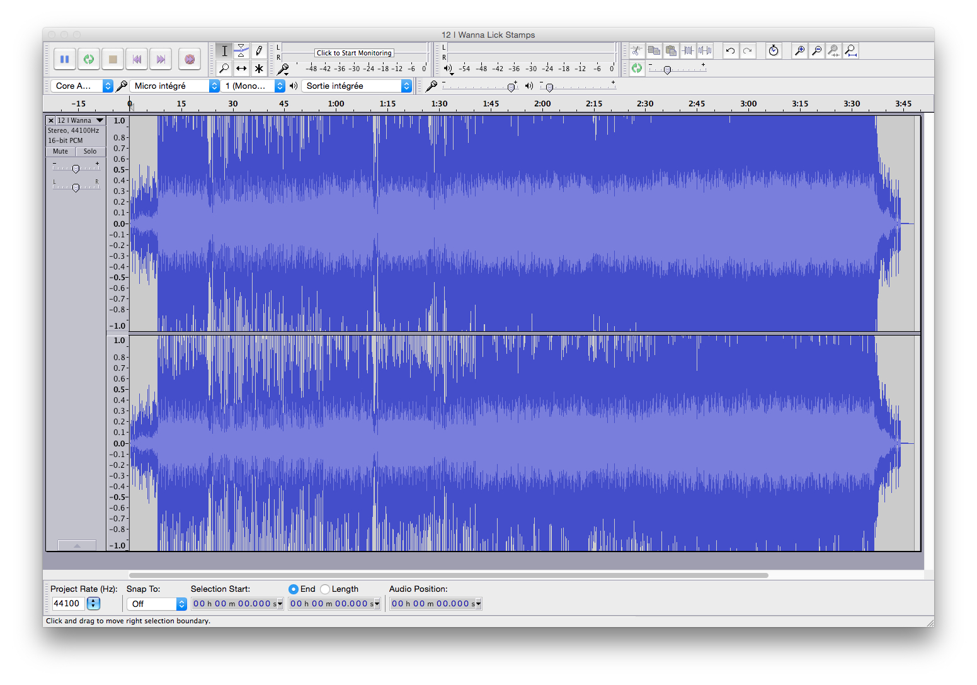The width and height of the screenshot is (977, 685).
Task: Mute the 12 I Wanna track
Action: coord(60,151)
